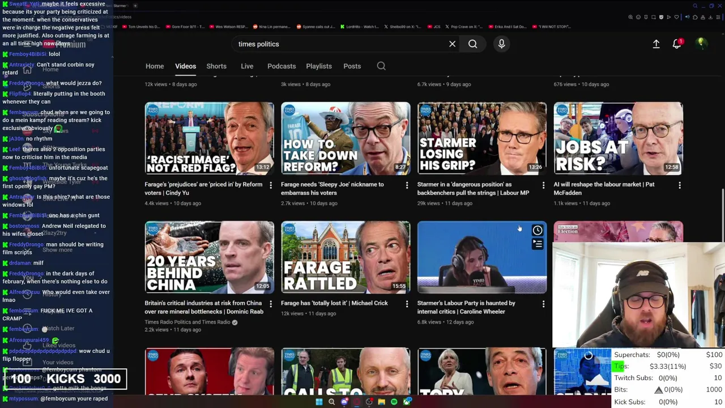Play 'Jobs at risk?' thumbnail
Image resolution: width=725 pixels, height=408 pixels.
click(618, 138)
